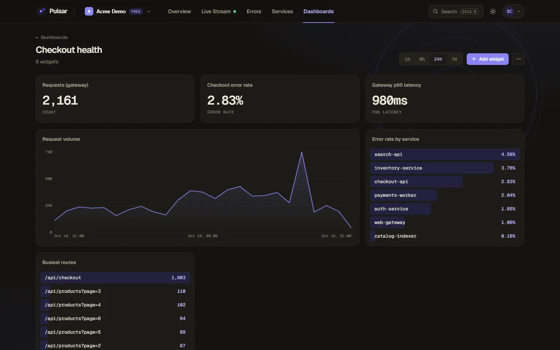
Task: Click the Add widget button
Action: pyautogui.click(x=487, y=59)
